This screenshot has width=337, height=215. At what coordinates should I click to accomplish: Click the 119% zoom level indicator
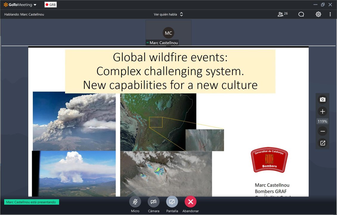(322, 121)
